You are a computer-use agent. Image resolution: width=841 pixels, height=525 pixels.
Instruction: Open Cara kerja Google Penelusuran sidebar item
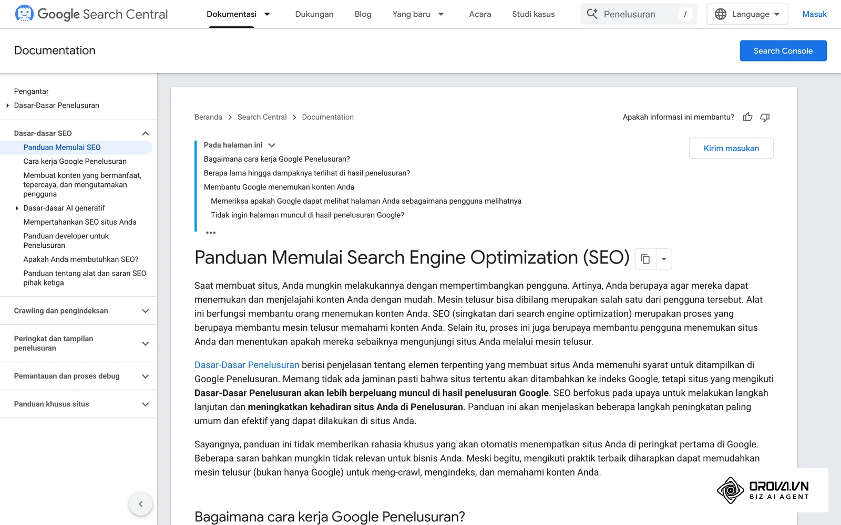tap(75, 162)
